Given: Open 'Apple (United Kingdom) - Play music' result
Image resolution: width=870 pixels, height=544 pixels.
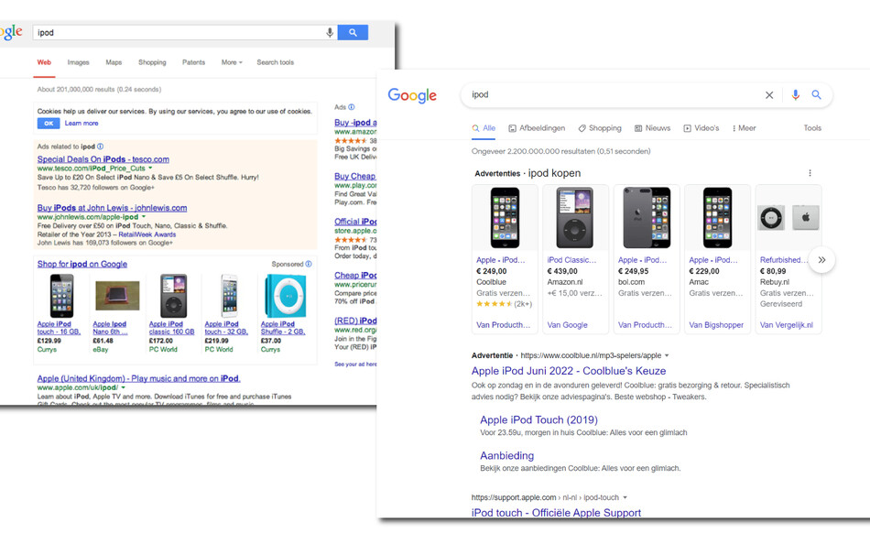Looking at the screenshot, I should (138, 378).
